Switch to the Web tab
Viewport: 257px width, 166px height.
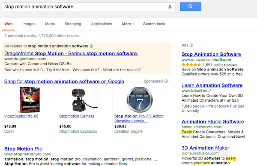[9, 24]
